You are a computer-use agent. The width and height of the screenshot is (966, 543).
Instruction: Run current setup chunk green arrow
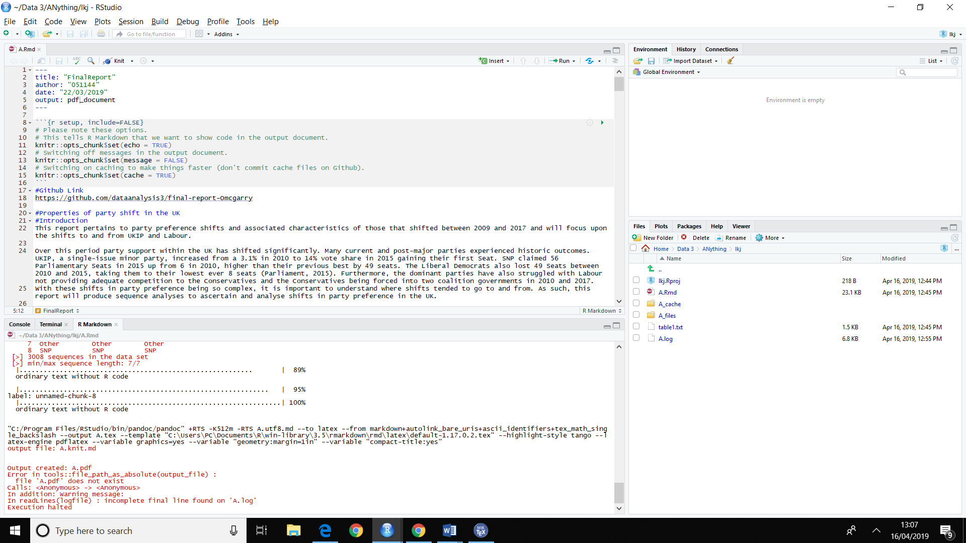(602, 123)
